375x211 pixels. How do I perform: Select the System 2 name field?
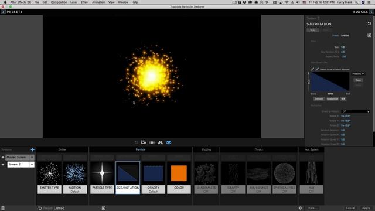click(18, 165)
